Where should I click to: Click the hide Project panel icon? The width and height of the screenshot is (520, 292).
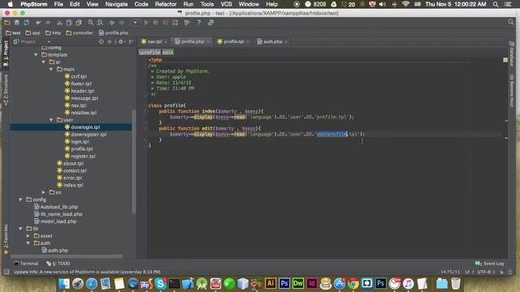(x=131, y=41)
